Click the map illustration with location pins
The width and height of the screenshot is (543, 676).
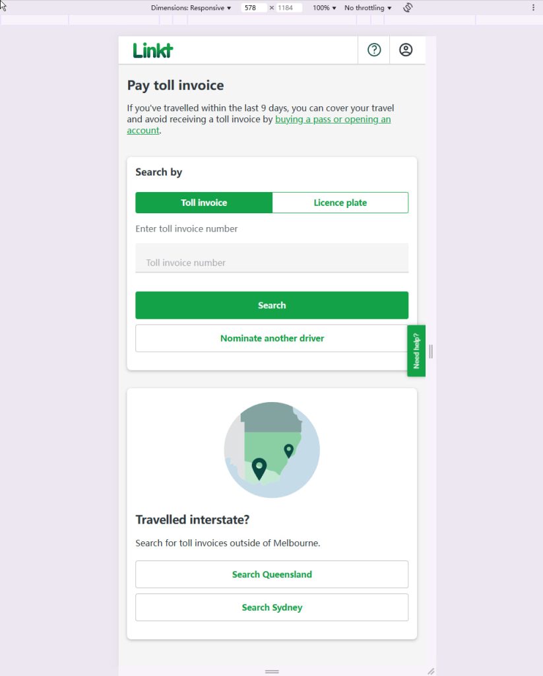[x=272, y=450]
